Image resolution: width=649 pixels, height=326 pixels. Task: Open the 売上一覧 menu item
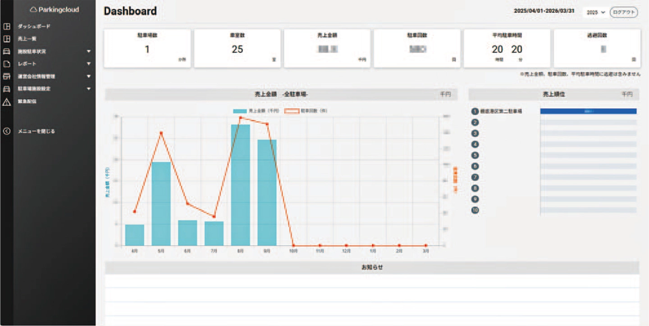click(27, 39)
